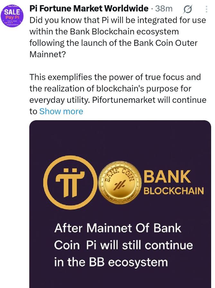Click 'in the BB ecosystem' caption line
Viewport: 215px width, 288px height.
click(x=111, y=262)
